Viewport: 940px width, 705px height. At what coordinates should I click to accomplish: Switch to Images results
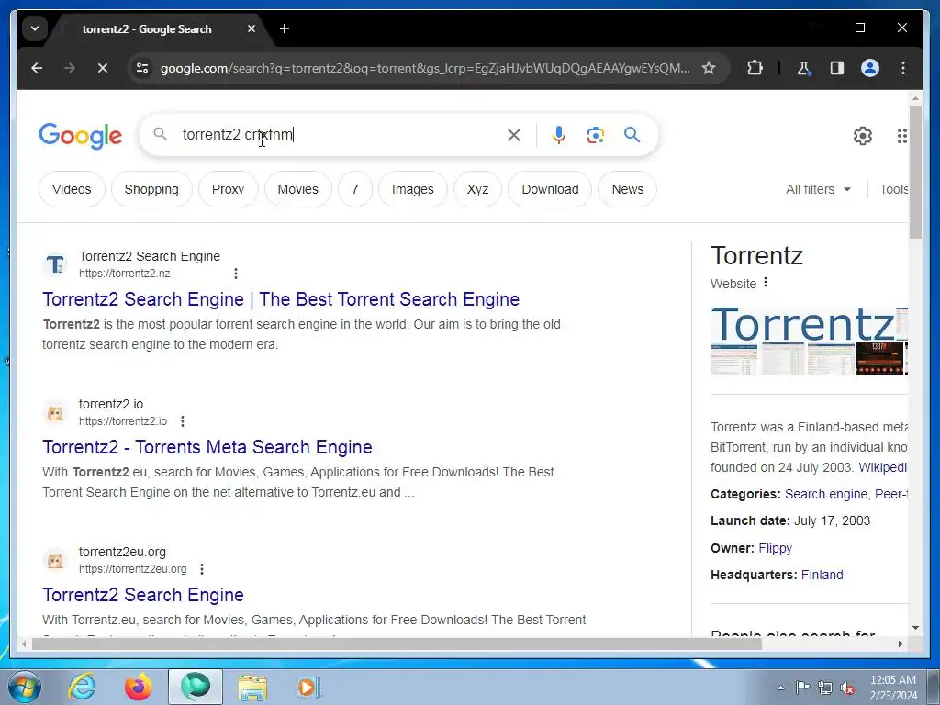(412, 189)
